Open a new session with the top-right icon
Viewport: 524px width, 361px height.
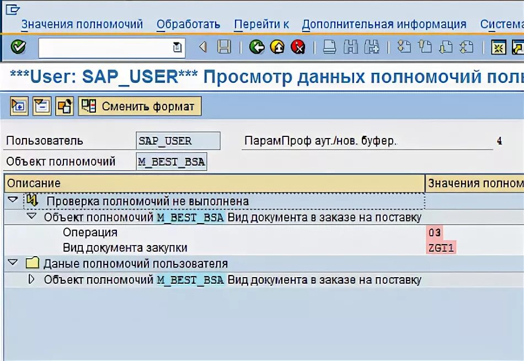(x=516, y=47)
